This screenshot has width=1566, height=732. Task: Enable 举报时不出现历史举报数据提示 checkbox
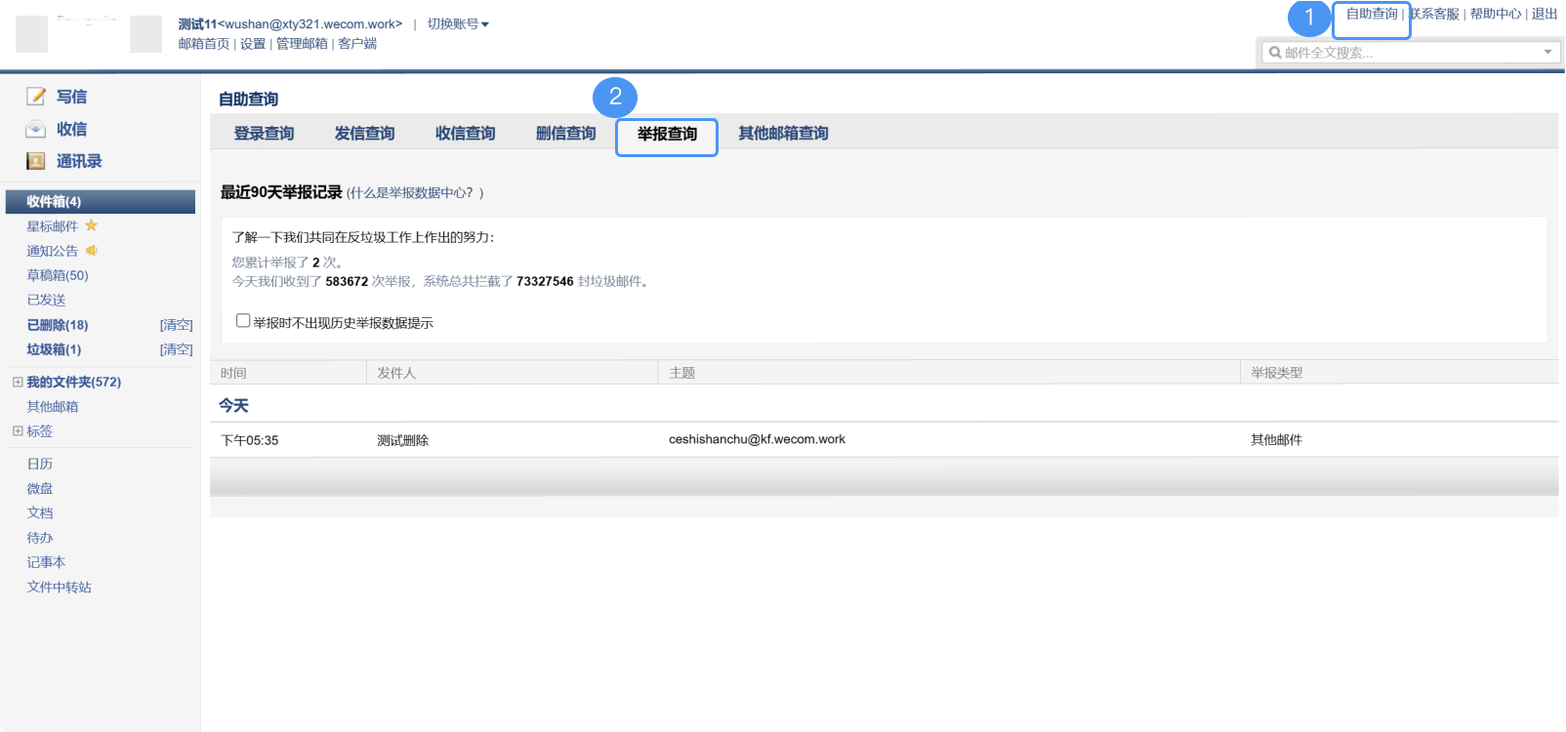[x=243, y=321]
